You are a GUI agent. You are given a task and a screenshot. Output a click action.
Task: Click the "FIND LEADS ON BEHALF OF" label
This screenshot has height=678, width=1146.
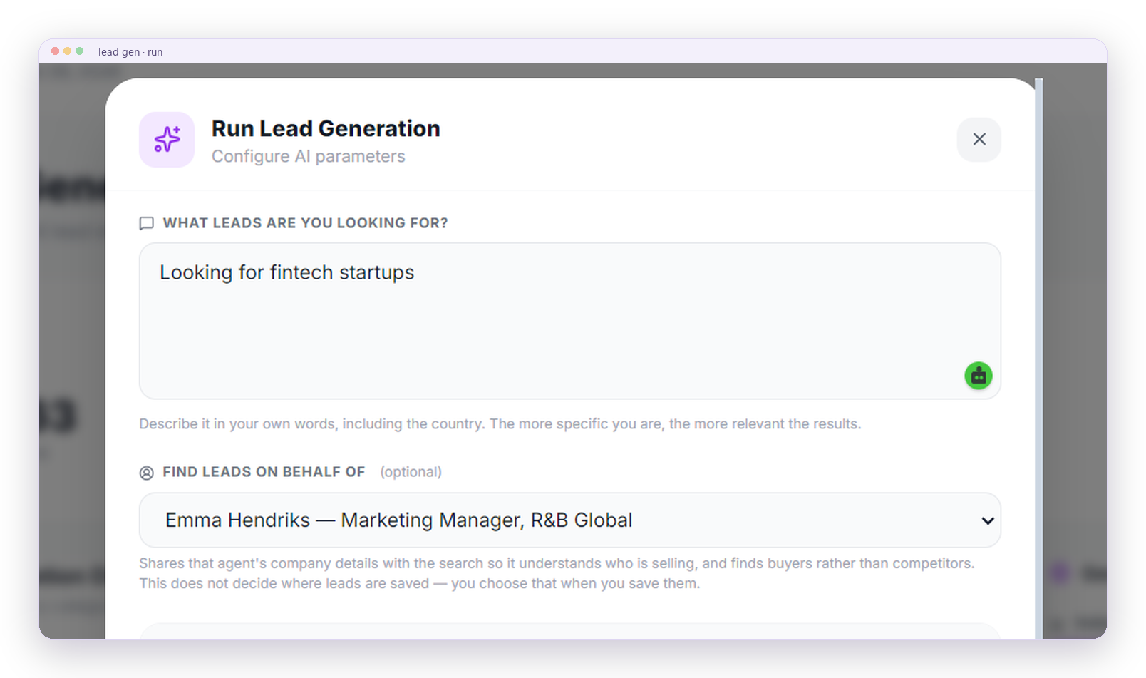264,472
